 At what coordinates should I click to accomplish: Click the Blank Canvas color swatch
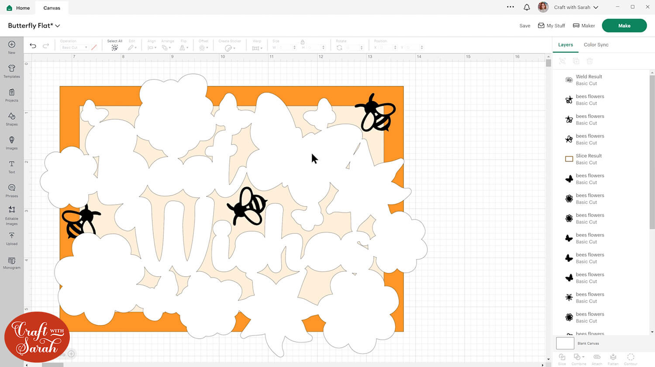pyautogui.click(x=565, y=343)
